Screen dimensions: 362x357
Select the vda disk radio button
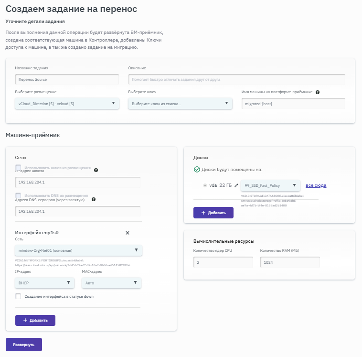coord(205,185)
